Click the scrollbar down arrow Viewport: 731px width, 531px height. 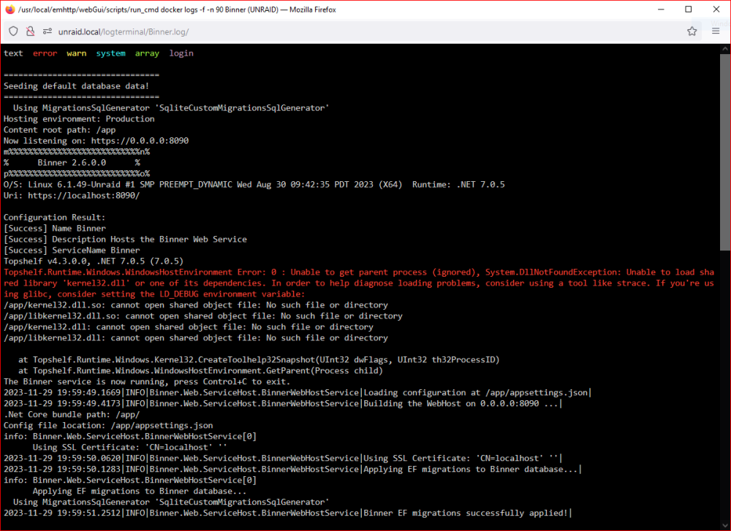[725, 525]
